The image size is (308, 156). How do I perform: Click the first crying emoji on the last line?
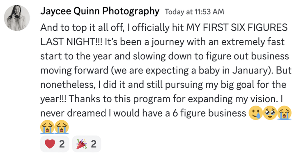coord(47,127)
